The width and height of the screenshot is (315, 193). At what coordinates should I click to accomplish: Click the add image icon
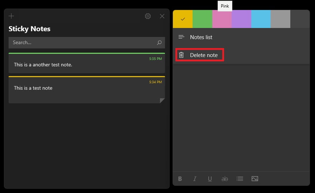[x=255, y=179]
